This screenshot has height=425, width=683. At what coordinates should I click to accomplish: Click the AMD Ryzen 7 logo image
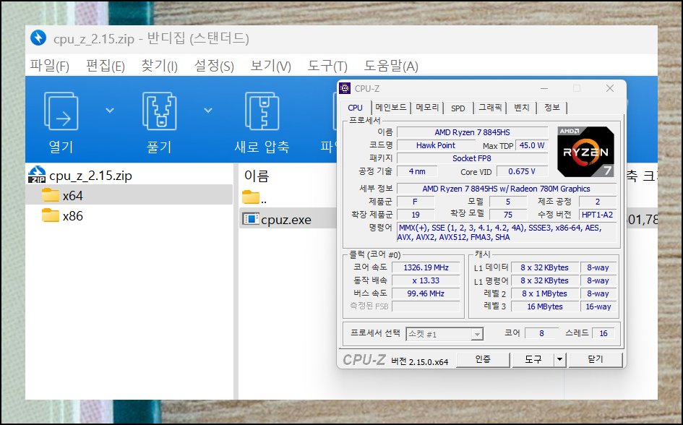click(x=586, y=152)
